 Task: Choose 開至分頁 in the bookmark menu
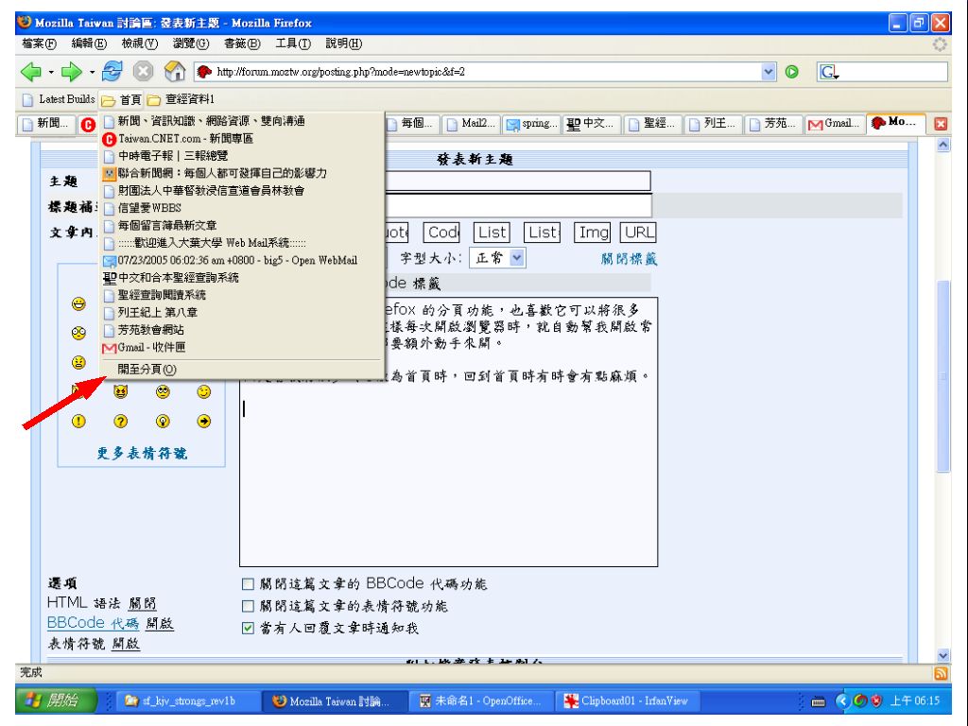click(x=241, y=370)
